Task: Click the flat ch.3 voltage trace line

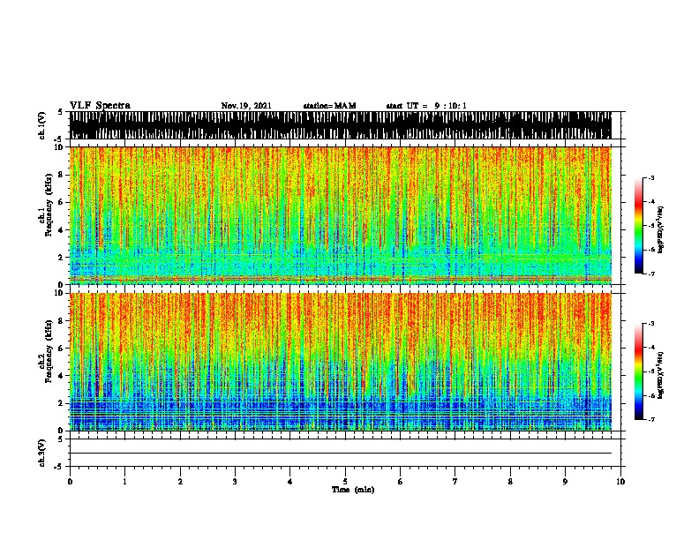Action: click(x=341, y=454)
